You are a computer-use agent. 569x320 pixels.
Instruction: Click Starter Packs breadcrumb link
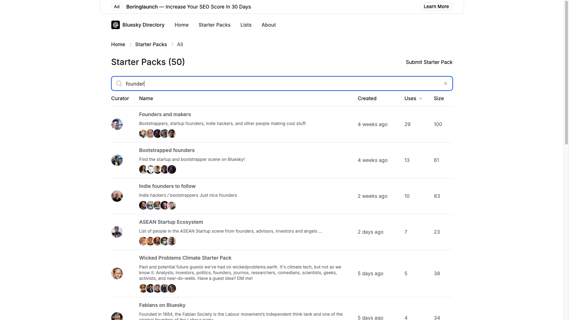[151, 44]
